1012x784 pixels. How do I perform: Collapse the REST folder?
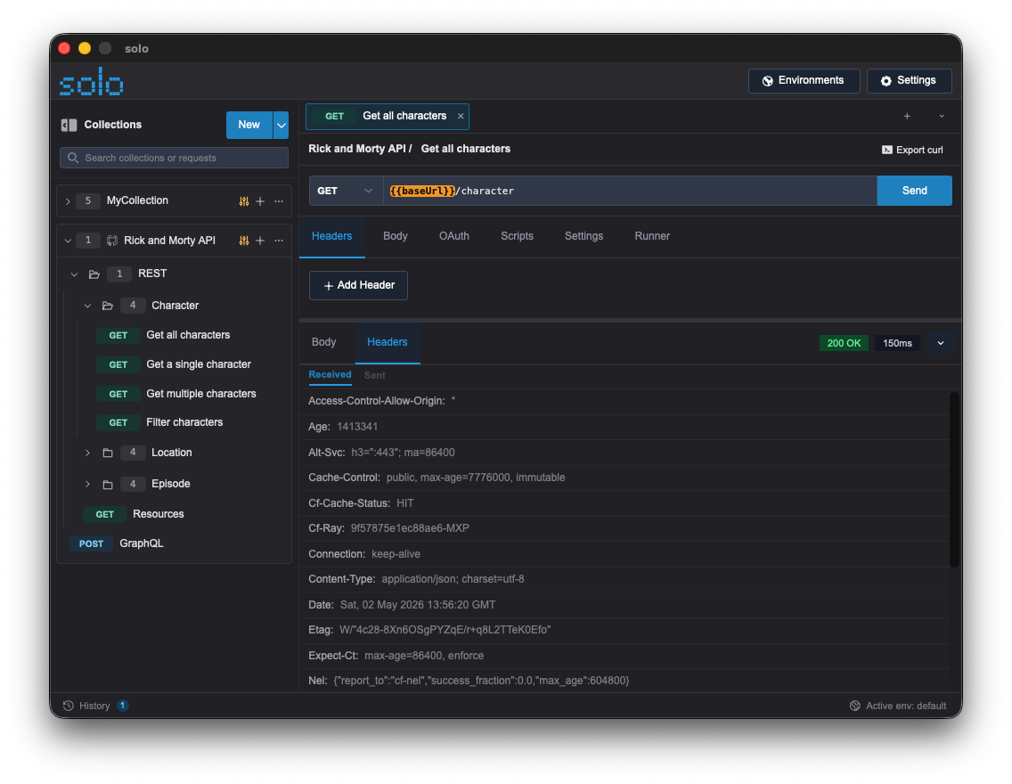point(74,274)
